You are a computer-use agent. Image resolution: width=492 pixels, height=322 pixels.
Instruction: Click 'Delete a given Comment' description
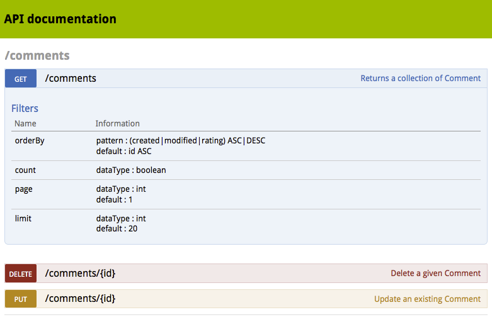click(435, 274)
